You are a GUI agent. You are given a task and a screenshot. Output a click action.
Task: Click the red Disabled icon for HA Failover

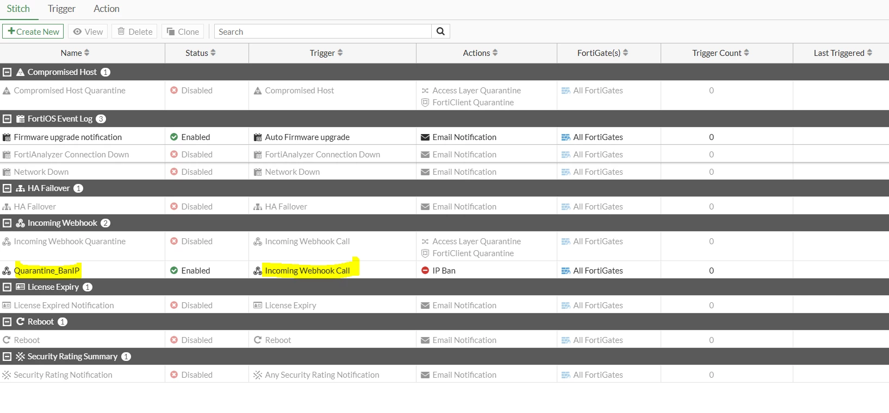click(174, 207)
